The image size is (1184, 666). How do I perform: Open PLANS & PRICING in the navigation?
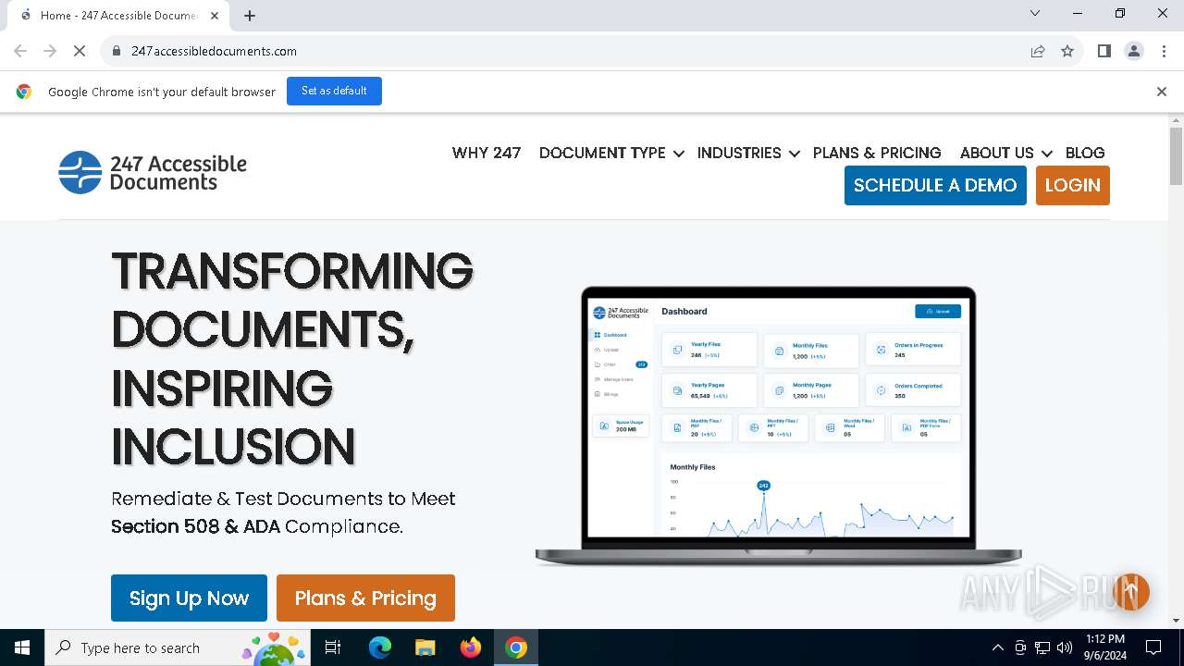pyautogui.click(x=877, y=153)
